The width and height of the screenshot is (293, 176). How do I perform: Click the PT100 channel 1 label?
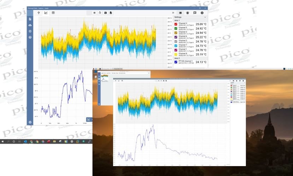click(x=186, y=61)
